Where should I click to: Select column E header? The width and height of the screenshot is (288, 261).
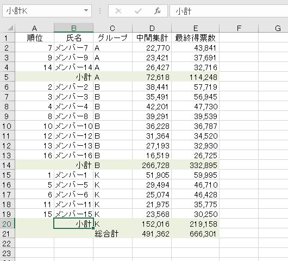point(196,28)
